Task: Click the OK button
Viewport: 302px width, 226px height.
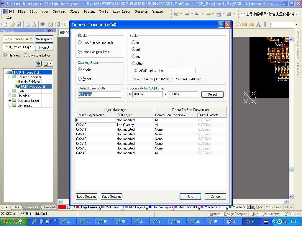Action: pos(190,196)
